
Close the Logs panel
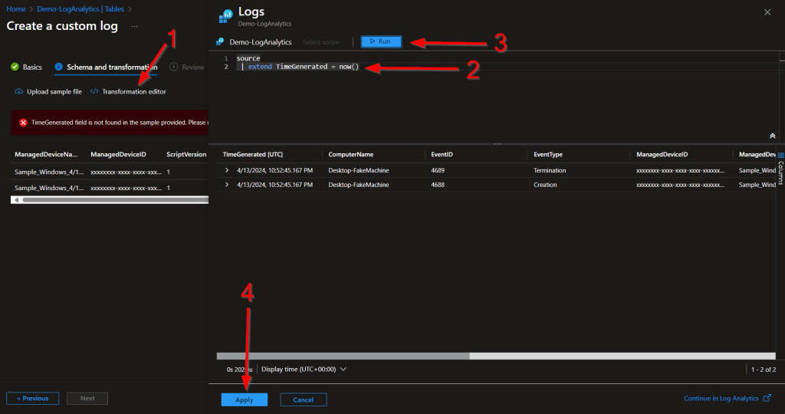[768, 12]
